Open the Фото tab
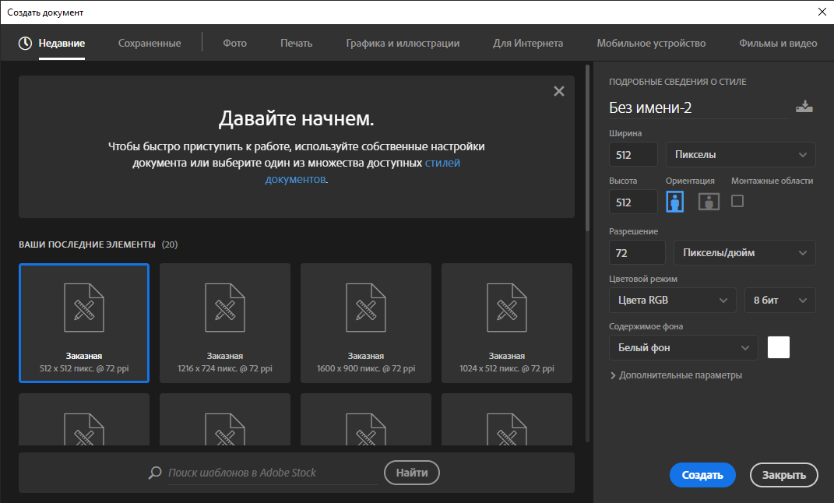 pyautogui.click(x=234, y=43)
